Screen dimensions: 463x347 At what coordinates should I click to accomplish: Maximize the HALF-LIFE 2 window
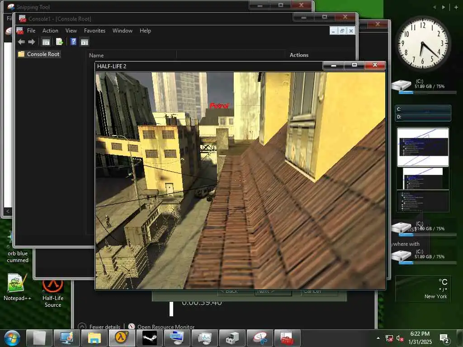[354, 65]
